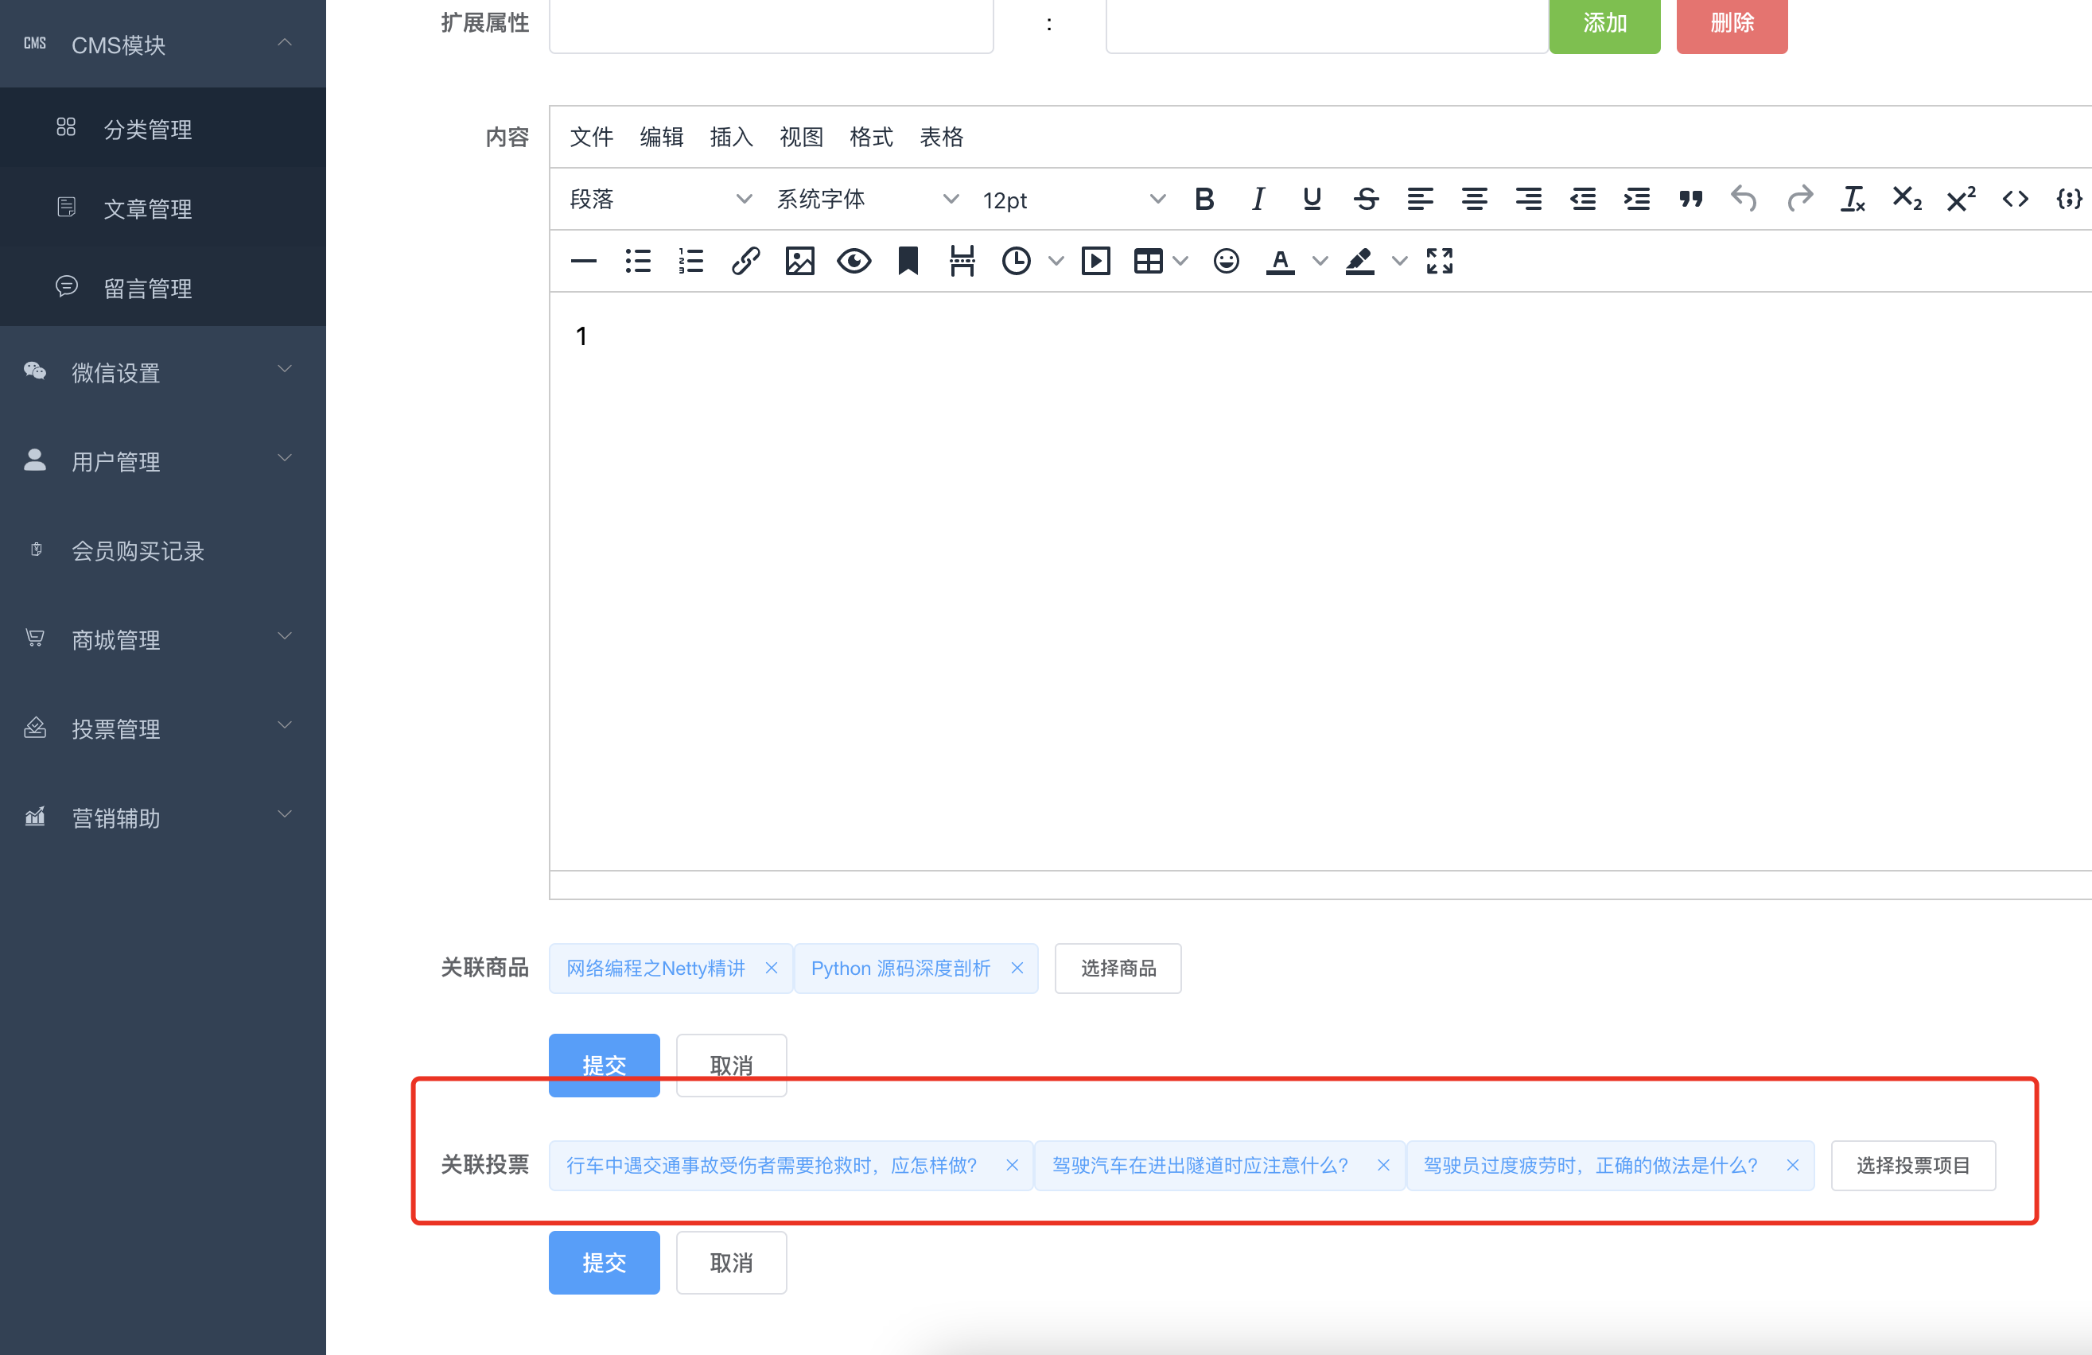Image resolution: width=2092 pixels, height=1355 pixels.
Task: Click the source code view icon
Action: 2015,200
